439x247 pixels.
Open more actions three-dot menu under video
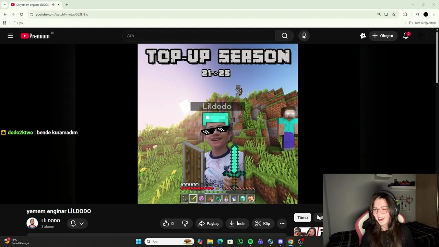pyautogui.click(x=282, y=224)
